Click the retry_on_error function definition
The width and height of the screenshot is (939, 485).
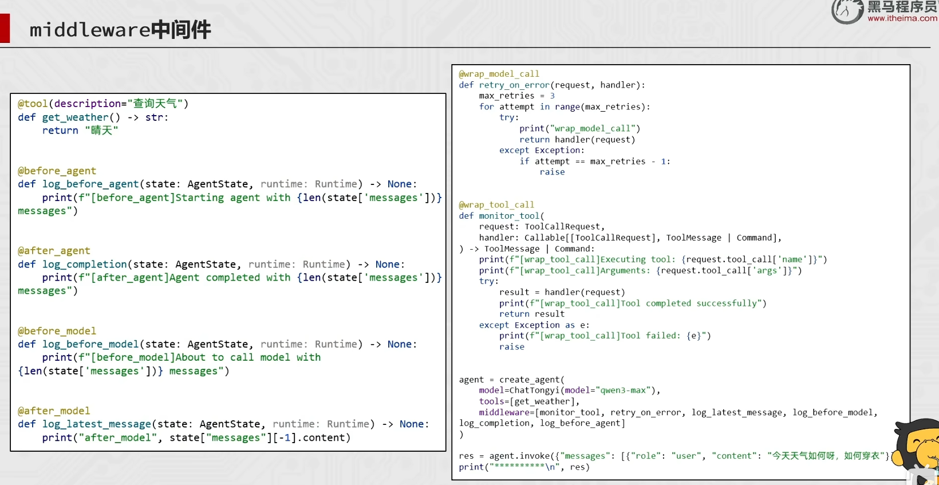pos(552,85)
